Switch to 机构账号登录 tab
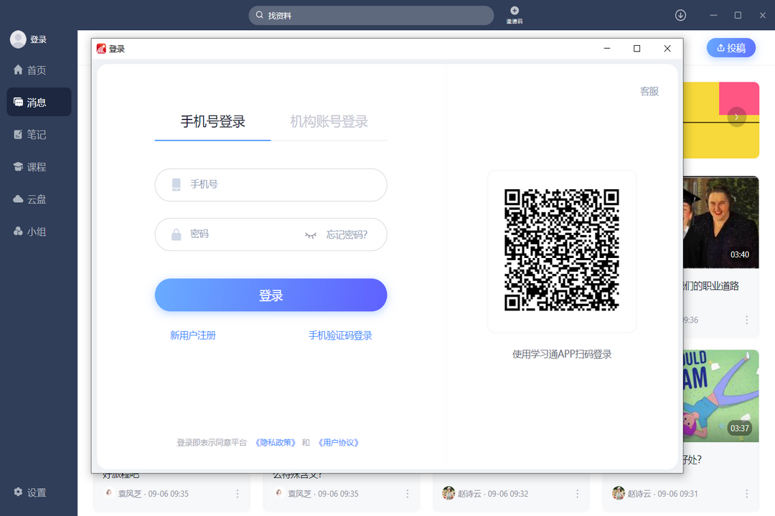The image size is (775, 516). (x=329, y=122)
